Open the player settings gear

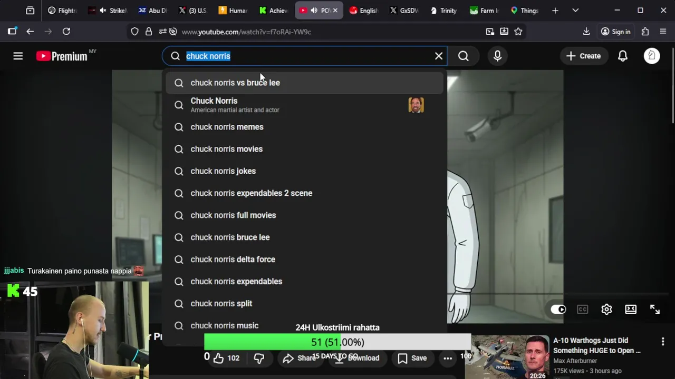(606, 310)
